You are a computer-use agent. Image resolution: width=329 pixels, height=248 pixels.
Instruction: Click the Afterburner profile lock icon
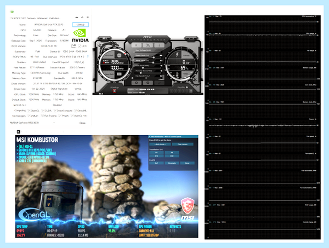coord(187,87)
